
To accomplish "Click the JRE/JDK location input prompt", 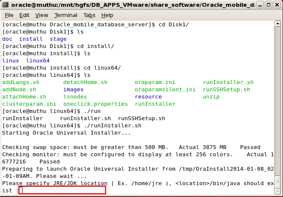I will coord(62,190).
